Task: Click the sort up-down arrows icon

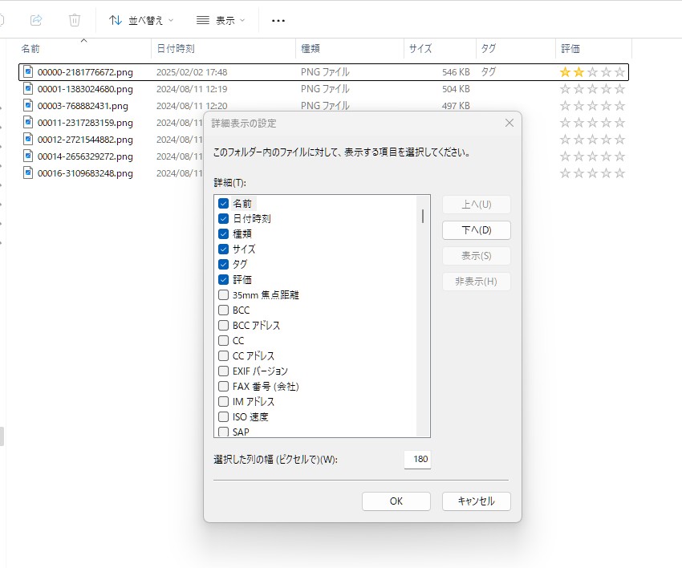Action: pyautogui.click(x=116, y=20)
